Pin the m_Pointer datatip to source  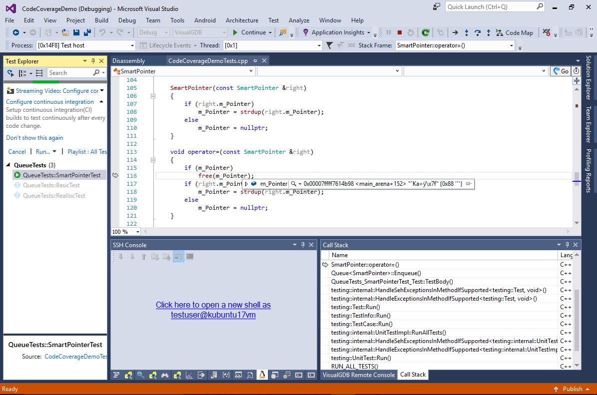(469, 184)
